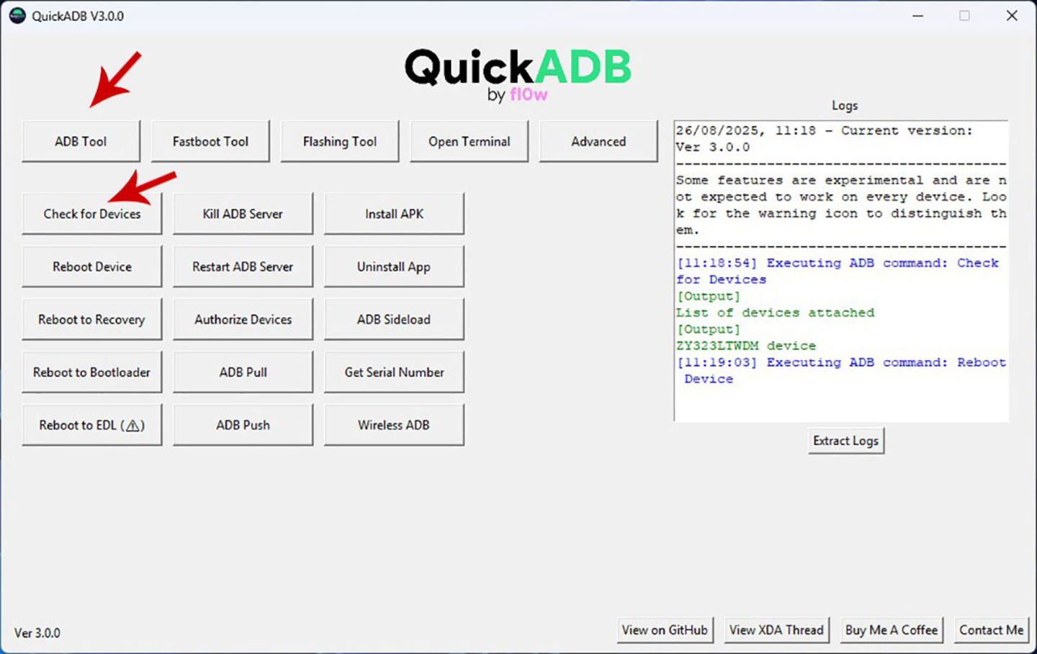Open the View XDA Thread link
This screenshot has height=654, width=1037.
pyautogui.click(x=776, y=630)
